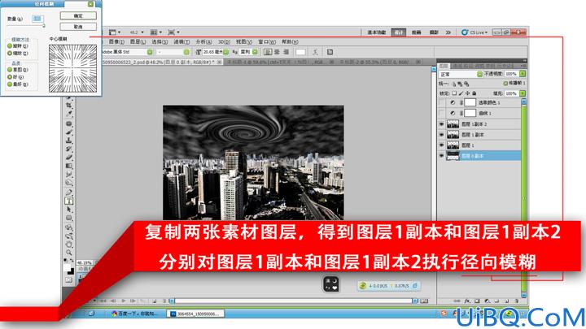Cancel radial blur with 取消 button
This screenshot has height=329, width=586.
tap(78, 27)
